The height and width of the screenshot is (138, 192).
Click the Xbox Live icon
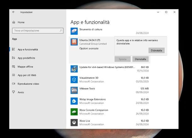(74, 123)
